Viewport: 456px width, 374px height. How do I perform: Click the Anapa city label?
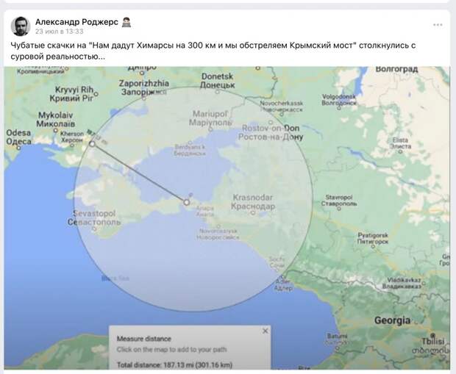(x=204, y=212)
